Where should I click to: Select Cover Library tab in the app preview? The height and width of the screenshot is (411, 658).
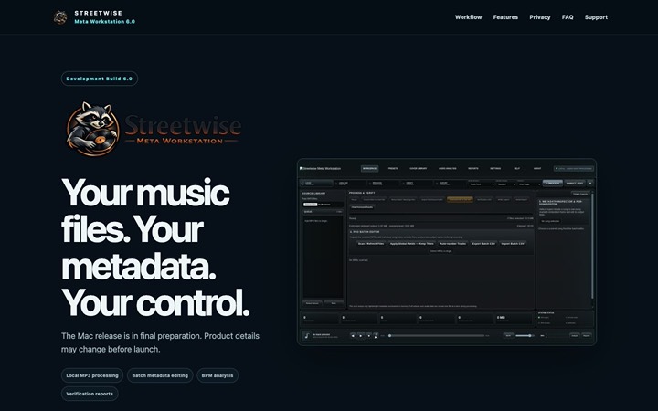click(x=419, y=169)
